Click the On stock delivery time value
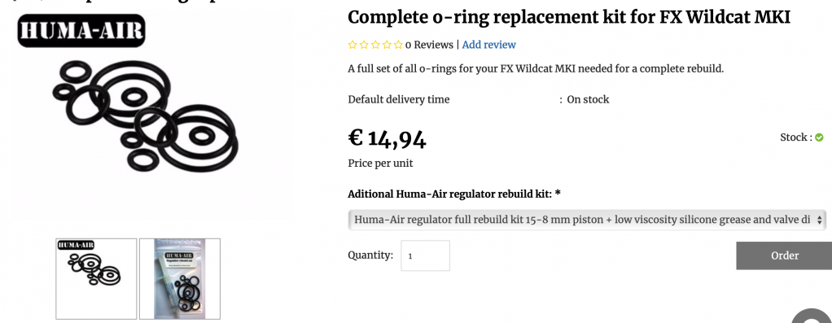Screen dimensions: 832x323 point(588,100)
